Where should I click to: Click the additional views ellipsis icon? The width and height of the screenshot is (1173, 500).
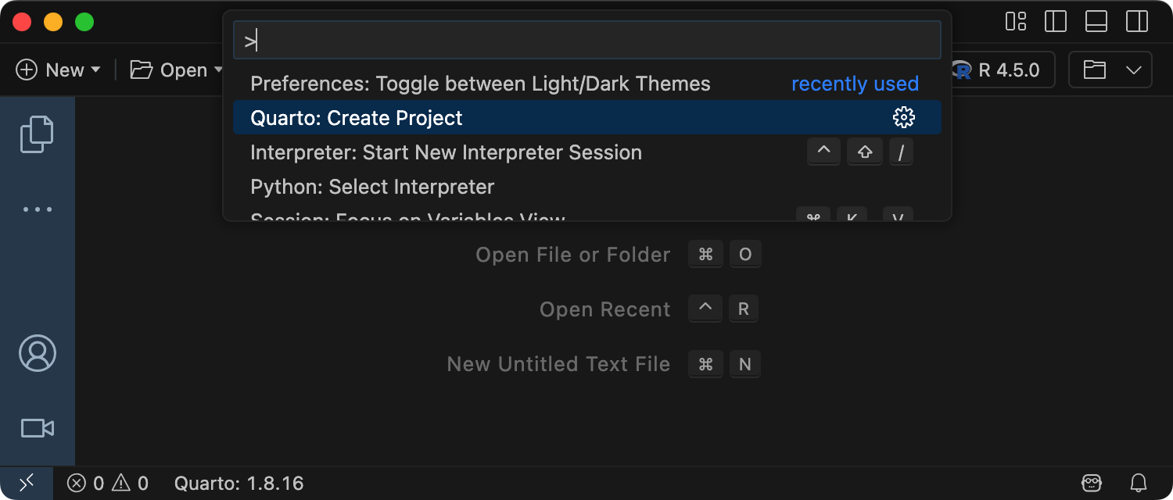[37, 209]
